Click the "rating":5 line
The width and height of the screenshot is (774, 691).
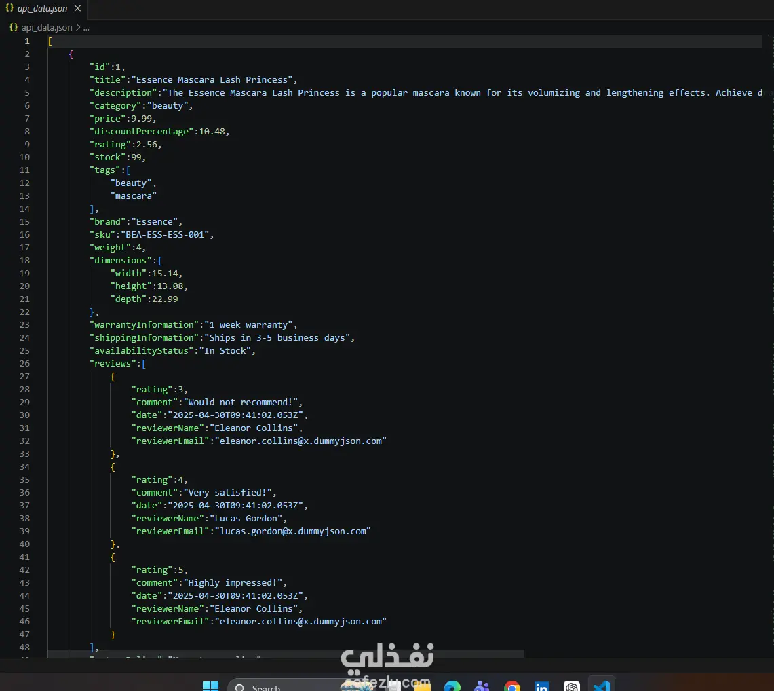click(x=159, y=570)
